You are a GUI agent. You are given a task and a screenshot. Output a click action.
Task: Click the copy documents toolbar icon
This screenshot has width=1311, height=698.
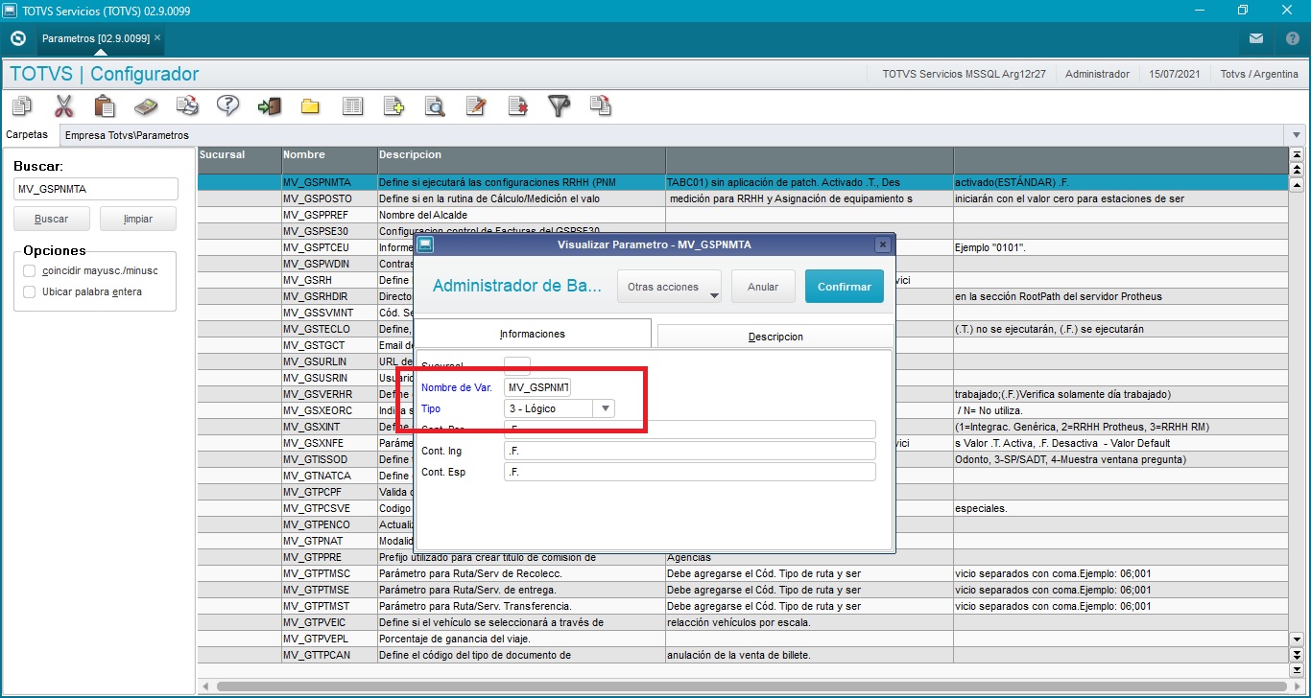22,105
